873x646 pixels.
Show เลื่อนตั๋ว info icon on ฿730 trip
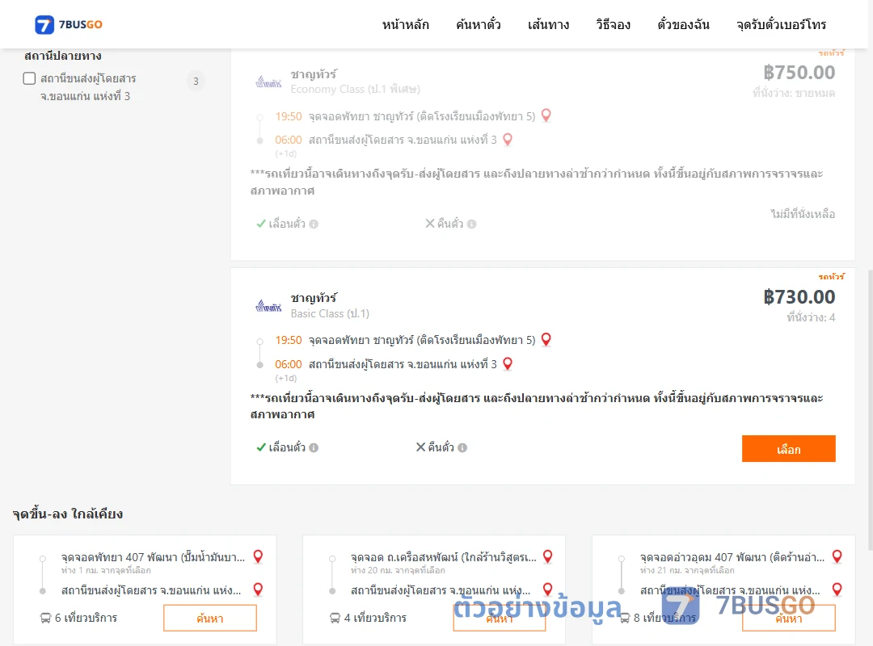pyautogui.click(x=314, y=448)
